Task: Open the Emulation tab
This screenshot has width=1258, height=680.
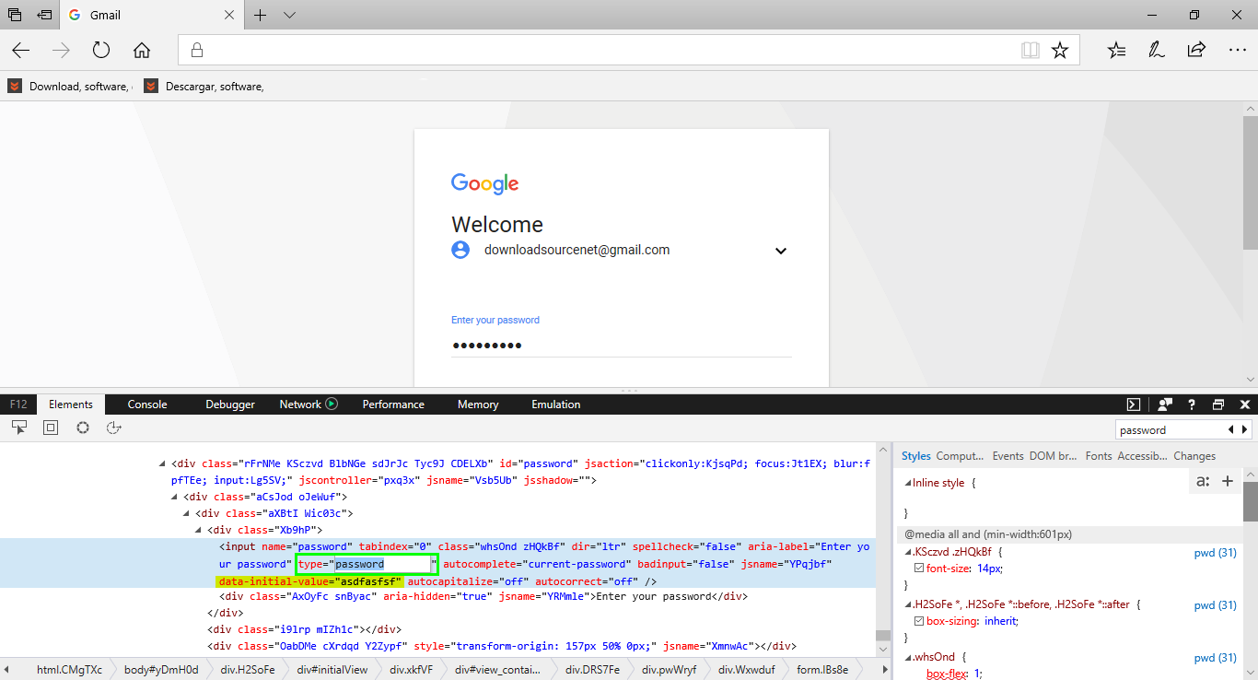Action: (556, 404)
